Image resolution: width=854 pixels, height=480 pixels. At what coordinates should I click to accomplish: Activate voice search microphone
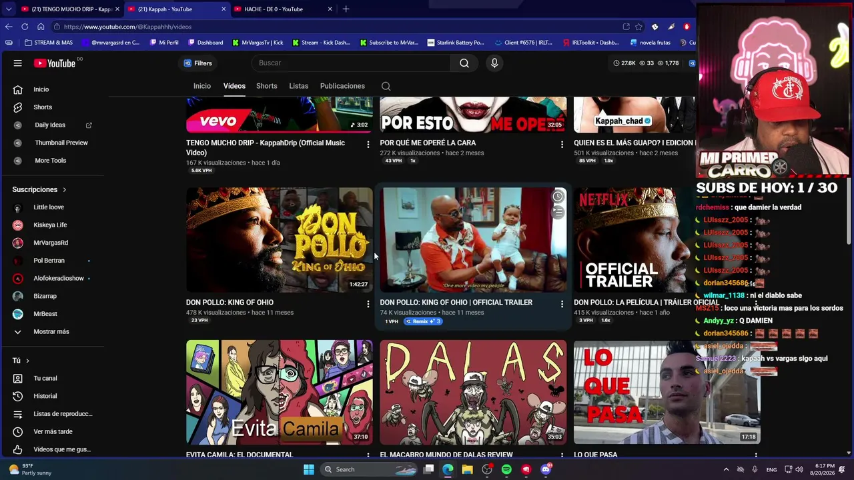click(494, 63)
